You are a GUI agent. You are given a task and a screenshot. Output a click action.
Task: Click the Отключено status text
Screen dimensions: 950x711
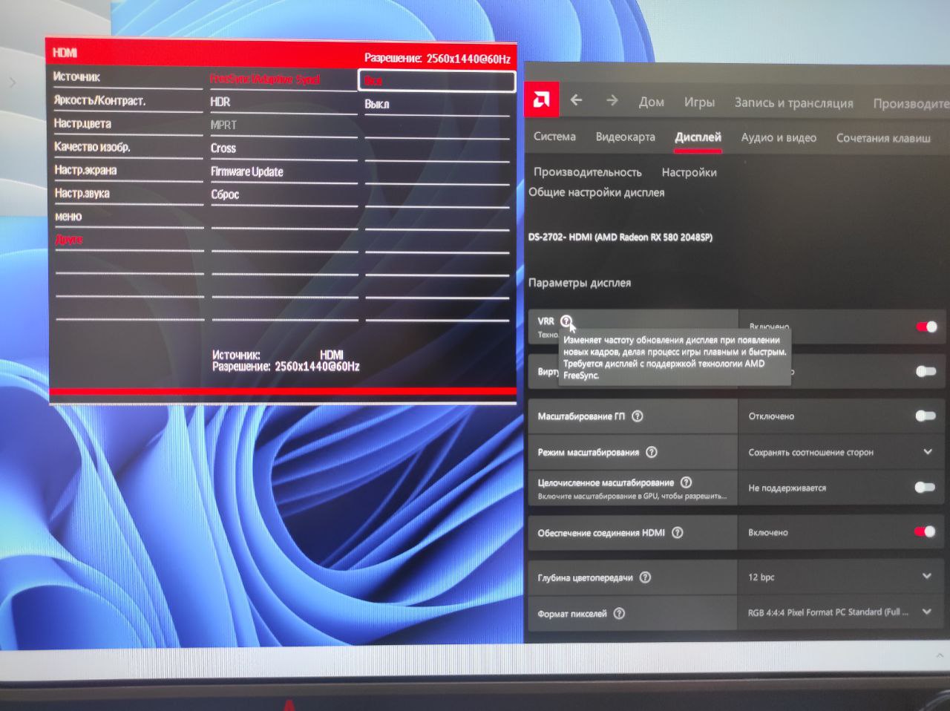(x=771, y=416)
